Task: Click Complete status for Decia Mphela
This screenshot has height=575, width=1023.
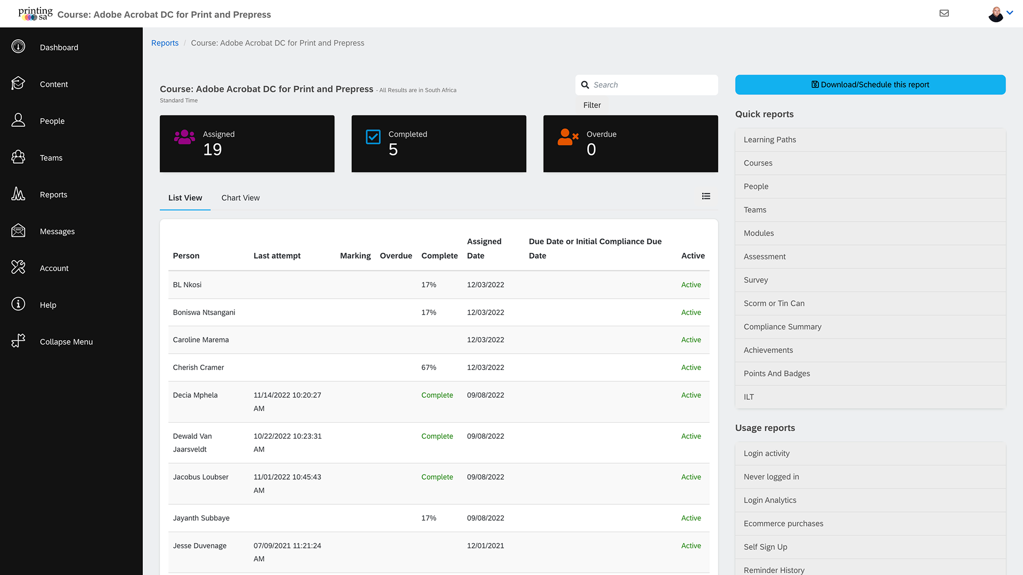Action: point(437,395)
